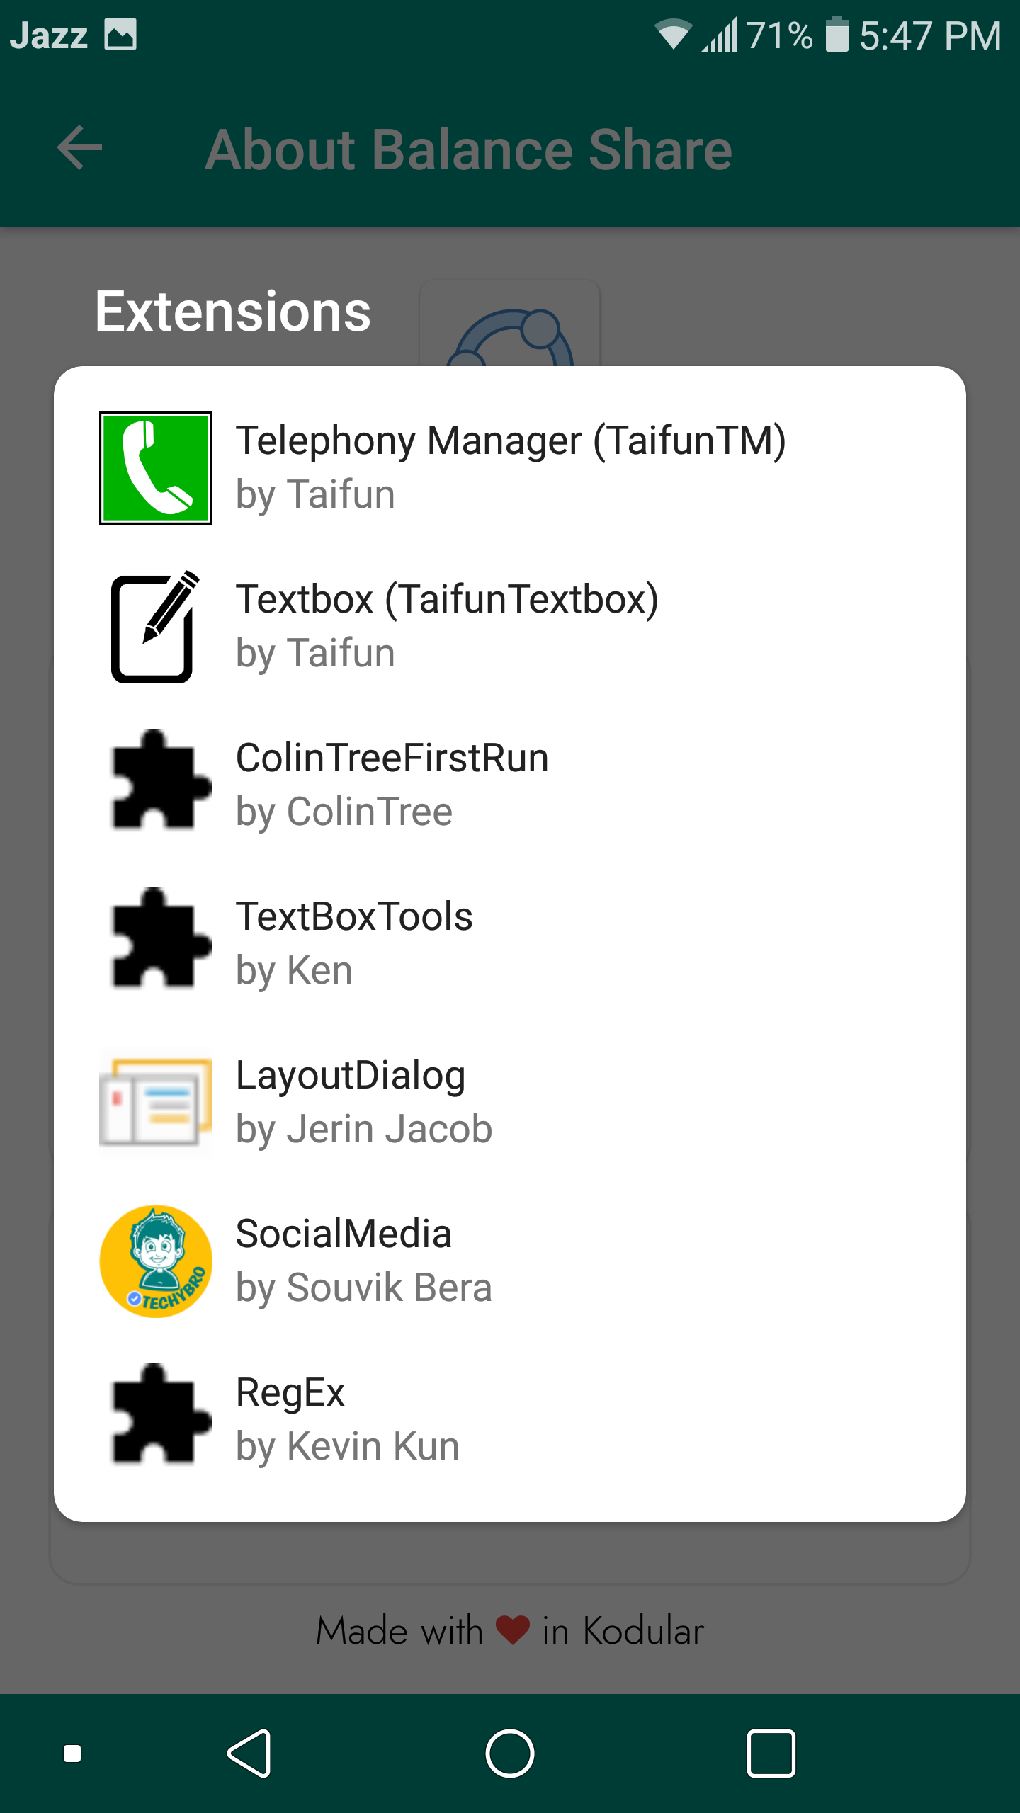Screen dimensions: 1020x1813
Task: Tap the Made with Kodular footer text
Action: (x=510, y=1631)
